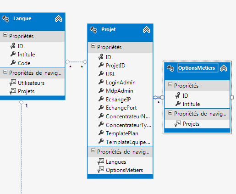Click the Langue entity icon in header

pyautogui.click(x=5, y=19)
